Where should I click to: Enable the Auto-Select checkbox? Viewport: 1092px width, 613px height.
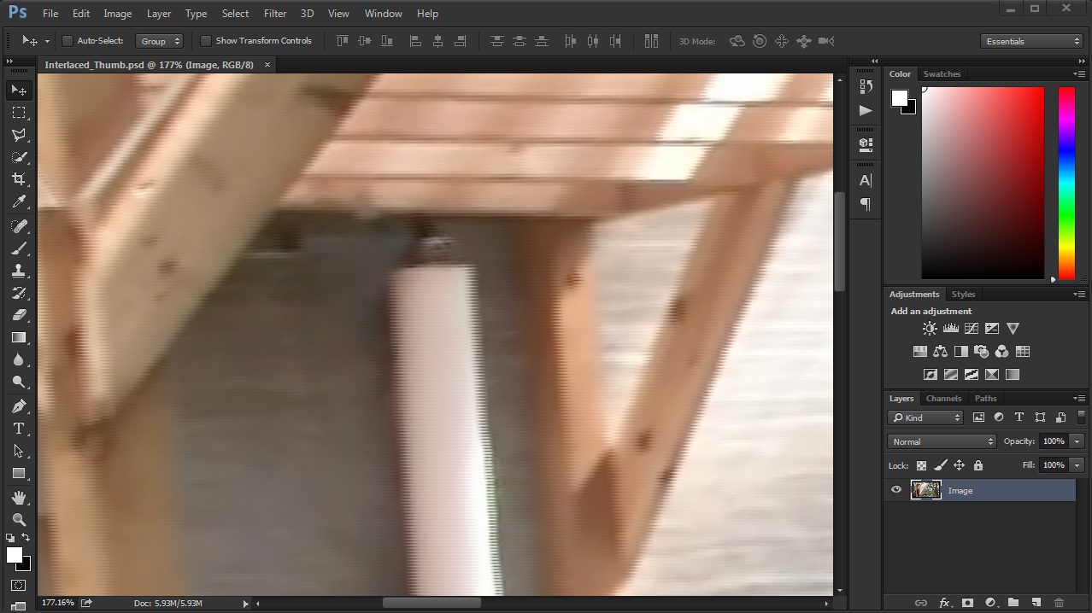coord(68,41)
